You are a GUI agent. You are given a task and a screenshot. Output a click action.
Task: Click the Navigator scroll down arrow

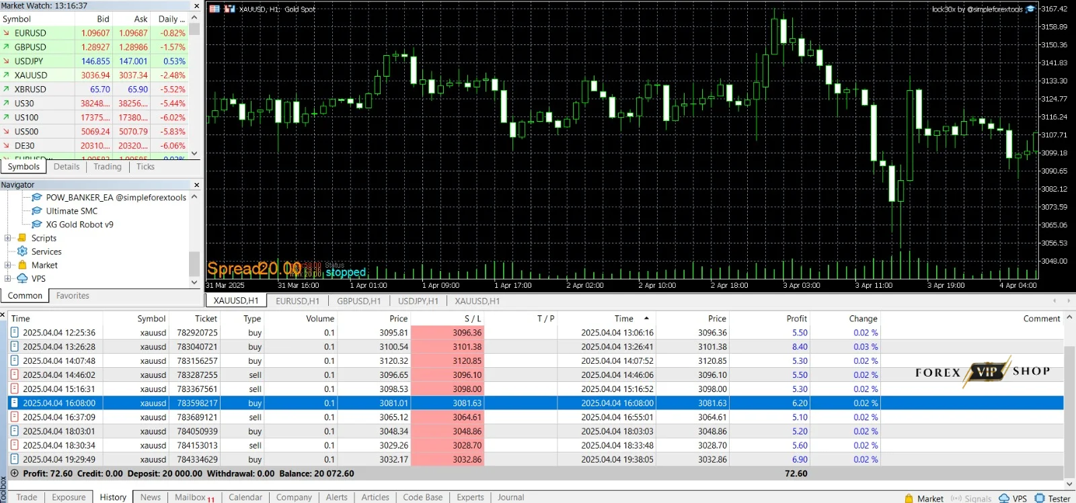tap(194, 282)
